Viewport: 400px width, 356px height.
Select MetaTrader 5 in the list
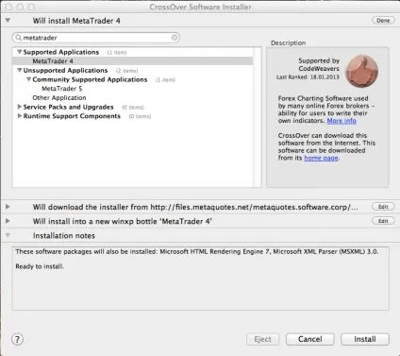(62, 89)
